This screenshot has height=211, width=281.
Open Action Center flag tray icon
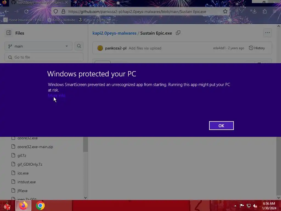242,206
